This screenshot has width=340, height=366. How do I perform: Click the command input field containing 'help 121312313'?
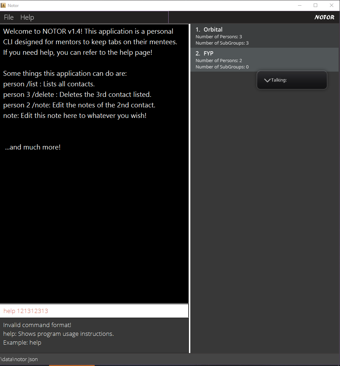pyautogui.click(x=94, y=311)
